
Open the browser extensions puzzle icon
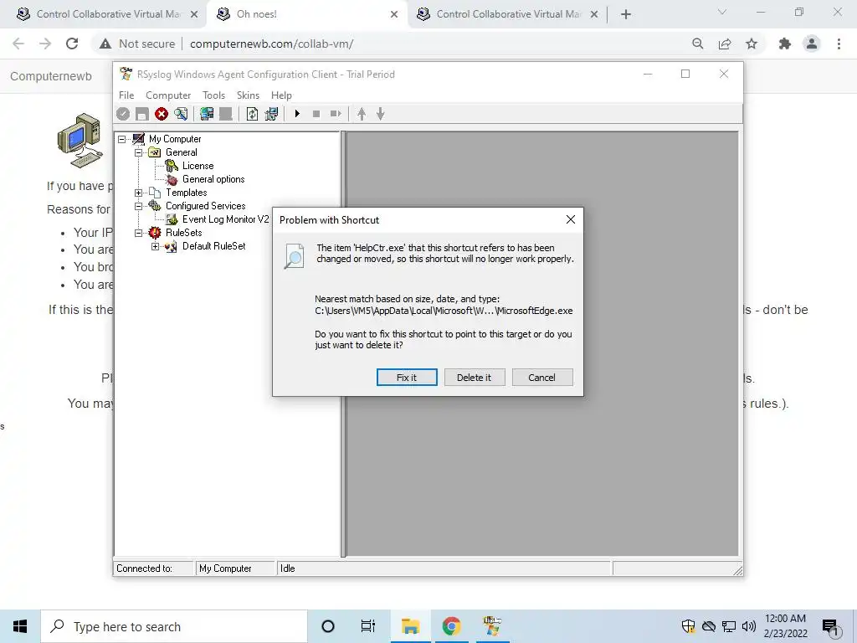[x=784, y=44]
